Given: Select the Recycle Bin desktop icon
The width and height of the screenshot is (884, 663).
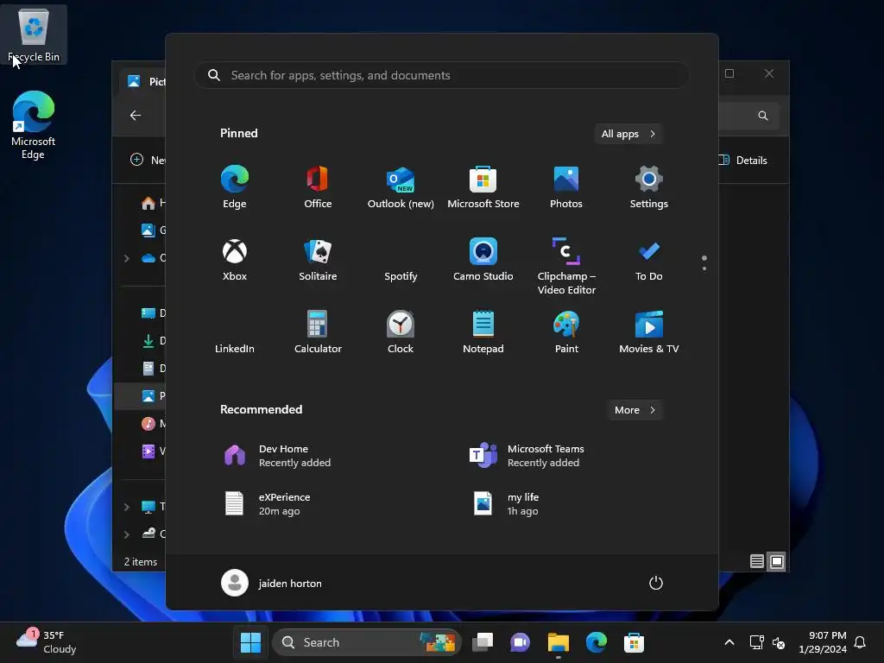Looking at the screenshot, I should [x=34, y=35].
